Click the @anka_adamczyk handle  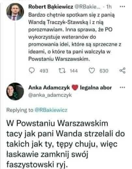pos(50,95)
